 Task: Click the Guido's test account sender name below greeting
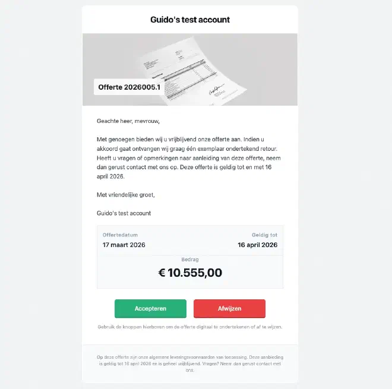[124, 213]
